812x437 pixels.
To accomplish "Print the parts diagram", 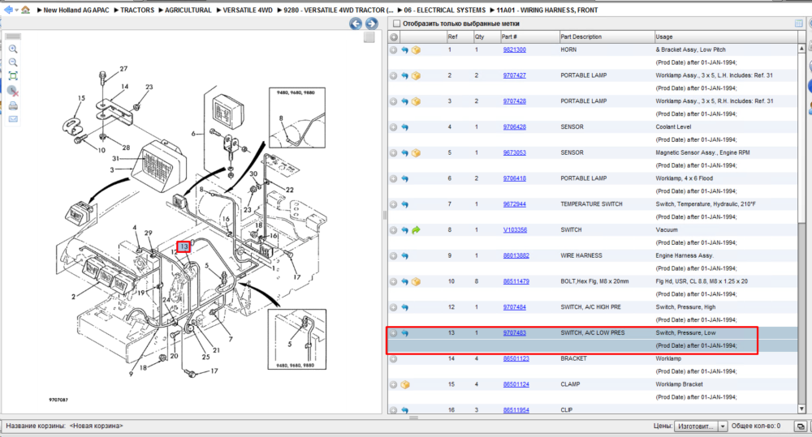I will click(x=13, y=105).
